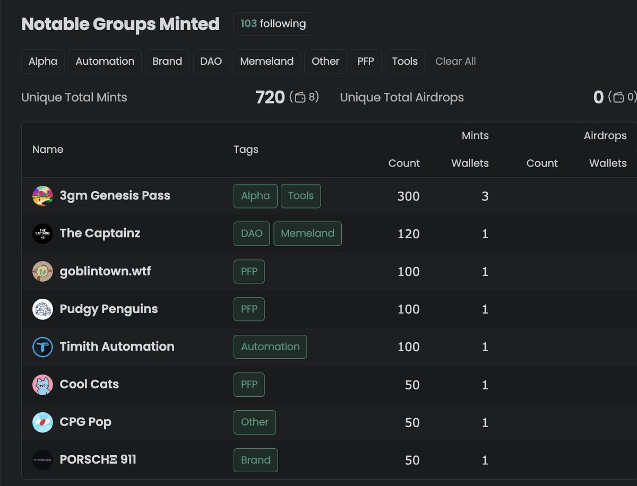Toggle the Alpha filter chip

(43, 61)
